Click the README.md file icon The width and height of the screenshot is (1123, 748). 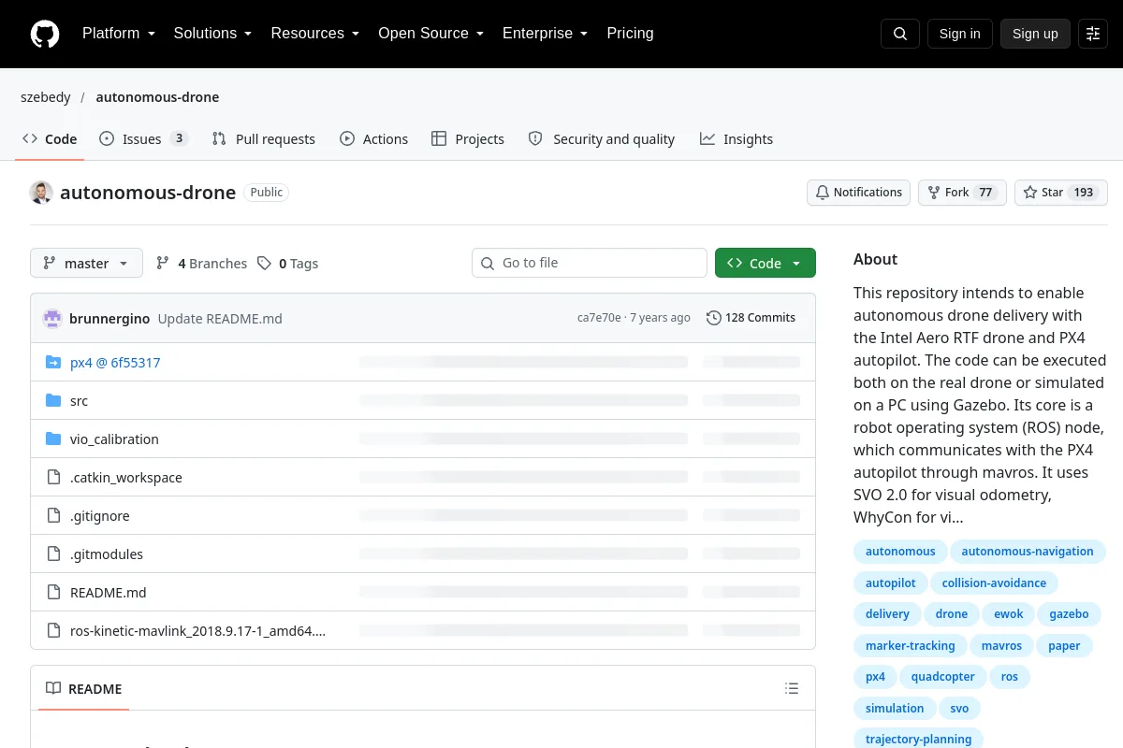coord(53,592)
